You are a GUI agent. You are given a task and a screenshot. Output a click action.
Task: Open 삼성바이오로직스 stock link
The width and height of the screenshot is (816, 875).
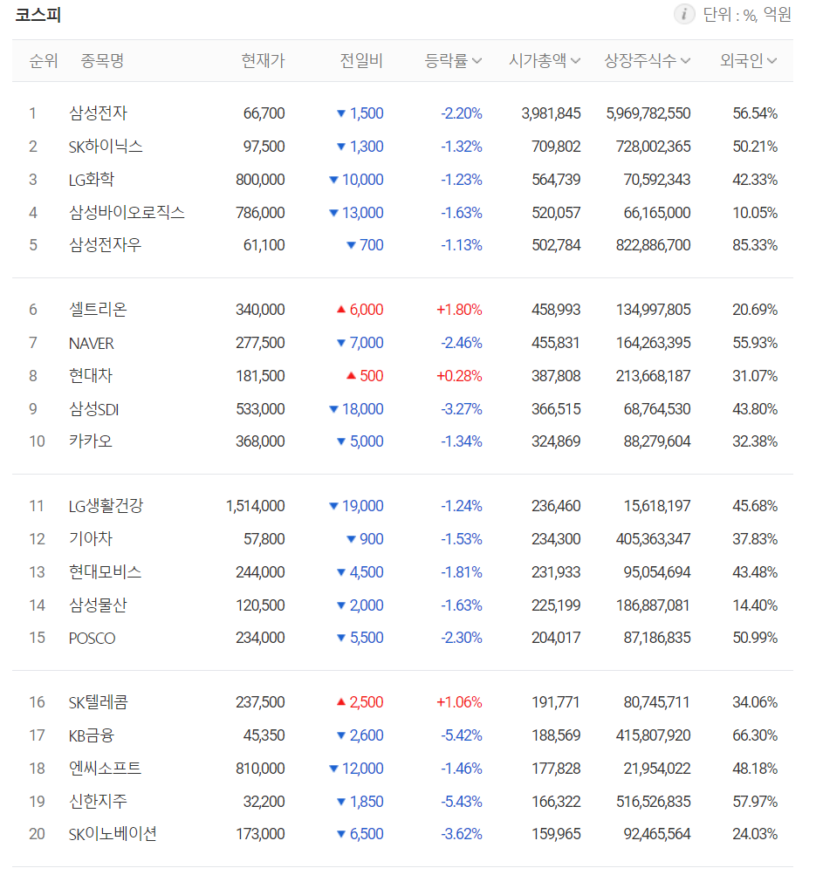pyautogui.click(x=127, y=213)
